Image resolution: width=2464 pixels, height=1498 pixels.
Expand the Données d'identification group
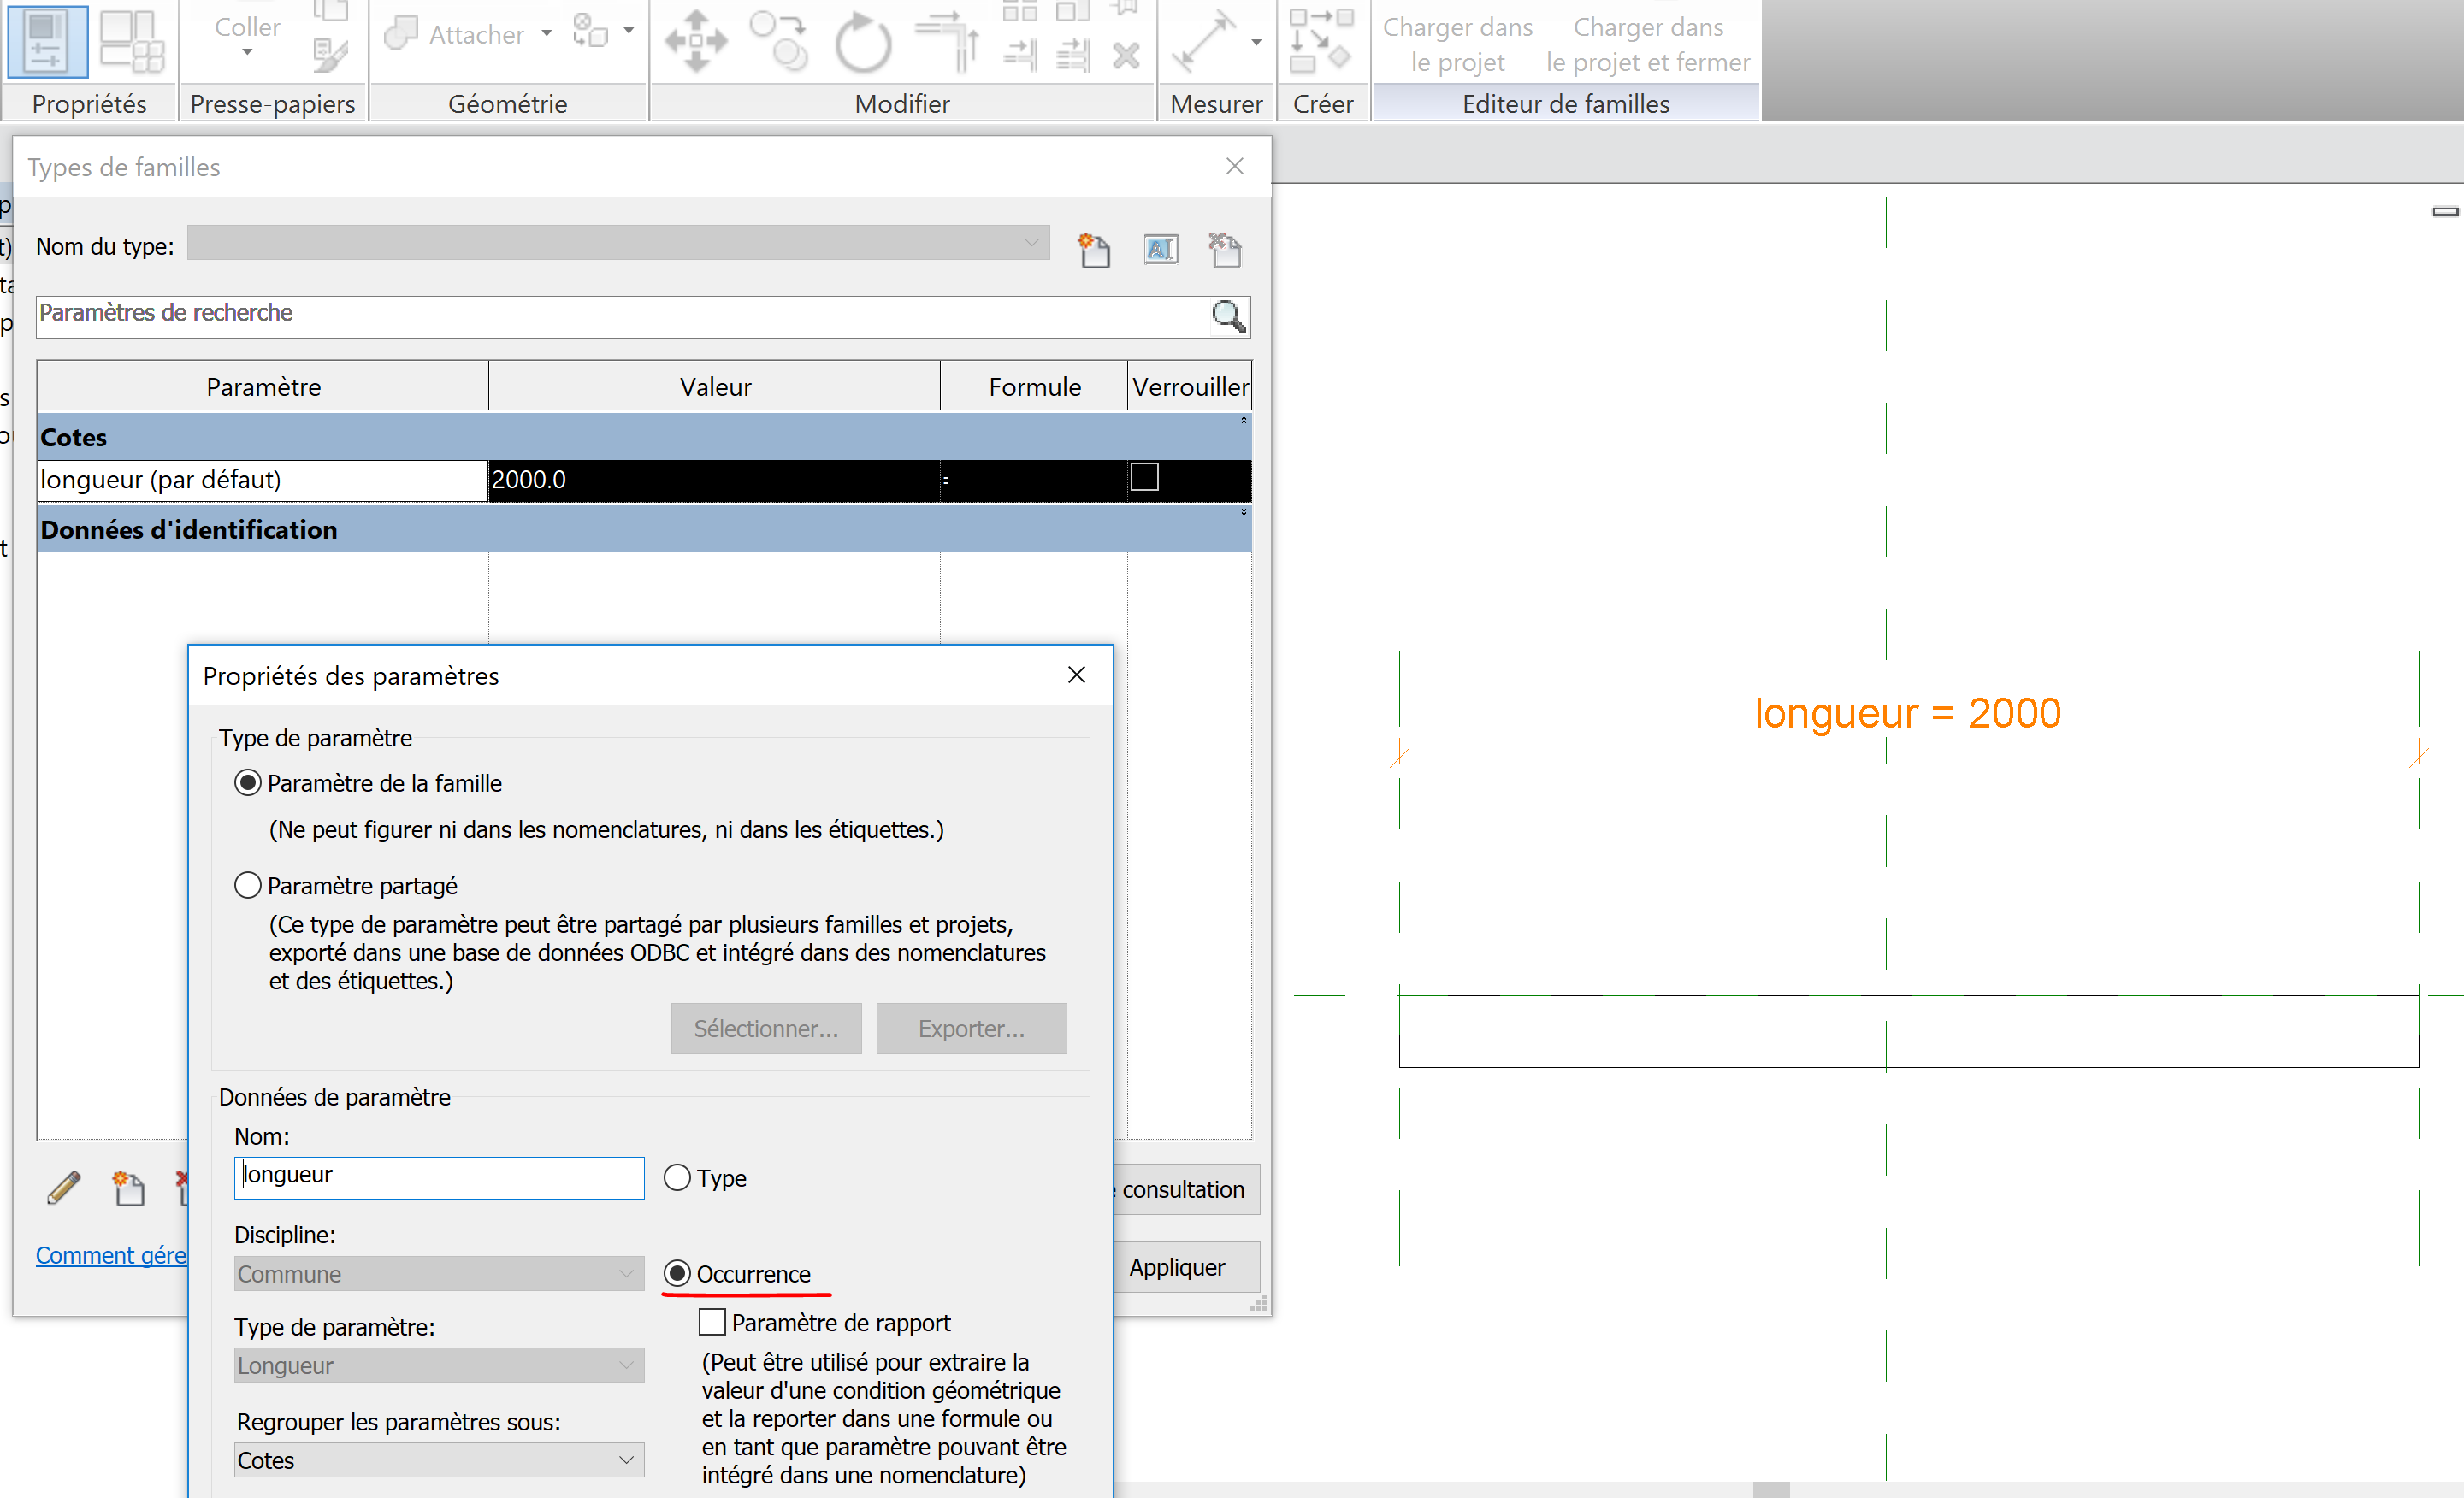point(1243,513)
